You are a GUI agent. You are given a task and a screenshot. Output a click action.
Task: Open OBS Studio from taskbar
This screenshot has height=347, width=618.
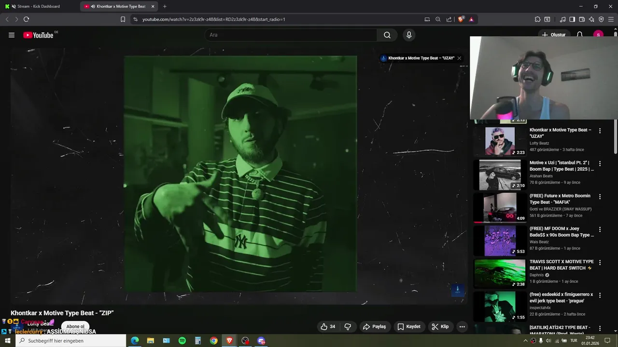tap(245, 341)
